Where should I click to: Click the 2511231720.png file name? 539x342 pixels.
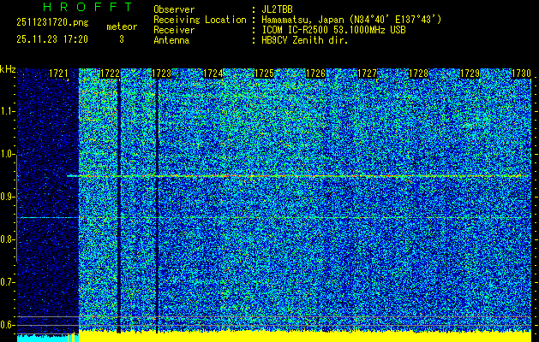point(45,24)
